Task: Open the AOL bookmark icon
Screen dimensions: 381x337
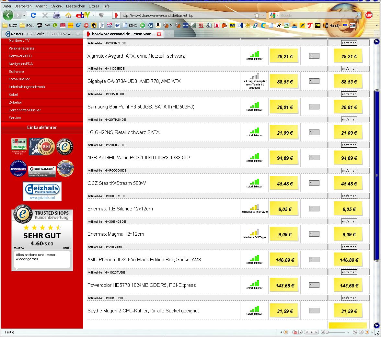Action: coord(40,25)
